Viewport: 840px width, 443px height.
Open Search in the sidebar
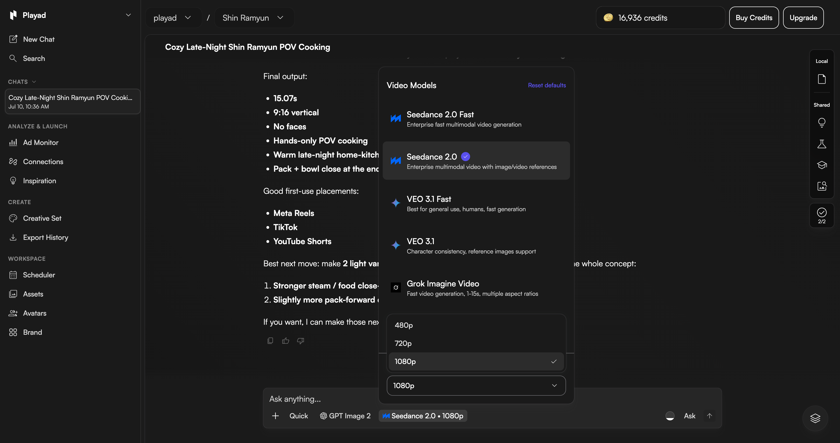point(27,58)
